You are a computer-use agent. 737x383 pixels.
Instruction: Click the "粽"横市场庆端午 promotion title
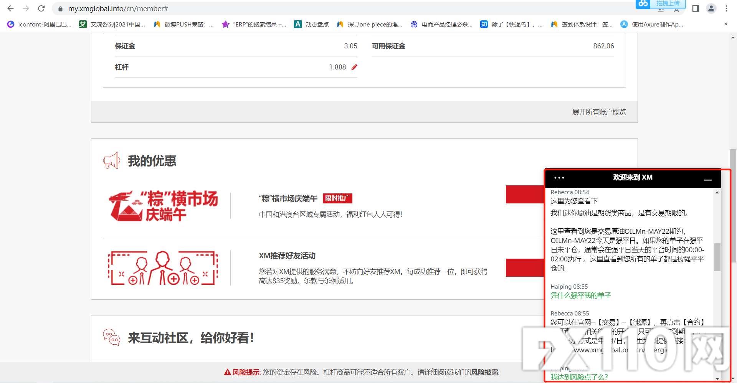[x=288, y=198]
